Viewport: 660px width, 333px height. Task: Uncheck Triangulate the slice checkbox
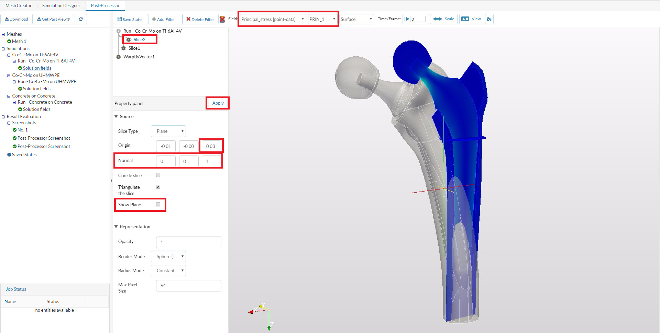pos(158,187)
